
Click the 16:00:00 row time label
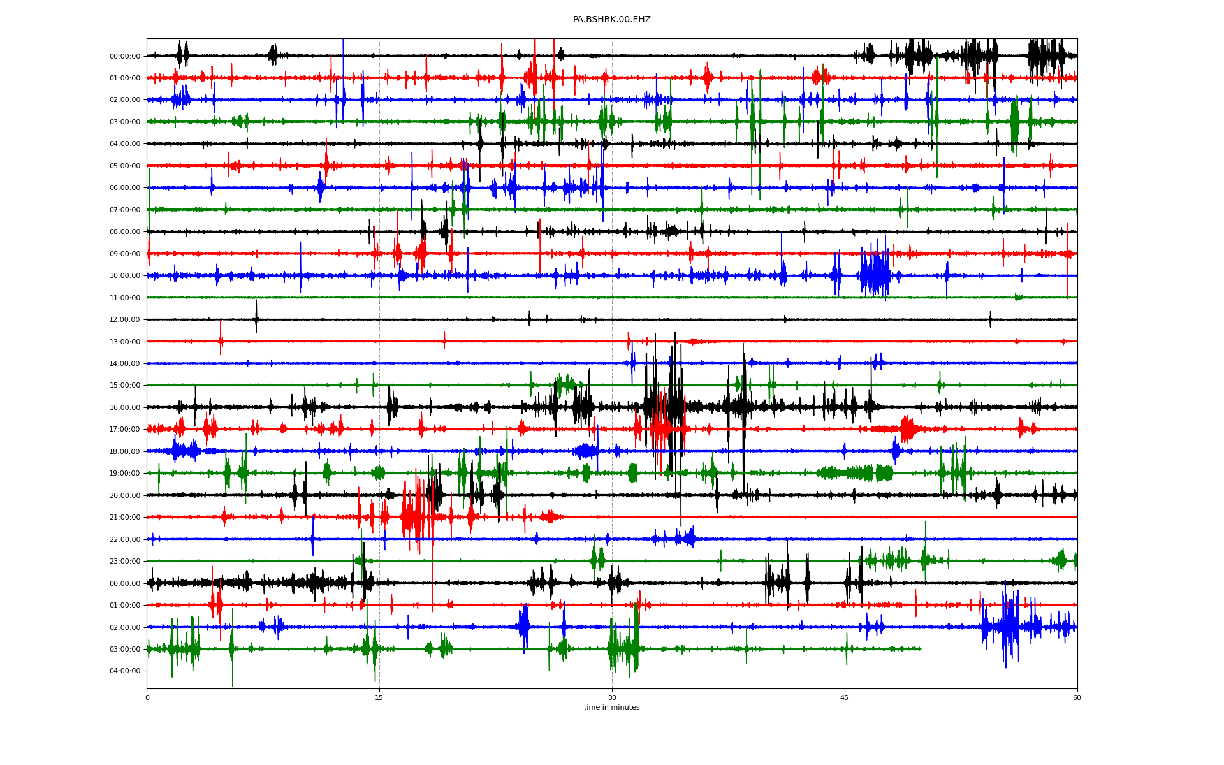tap(125, 408)
